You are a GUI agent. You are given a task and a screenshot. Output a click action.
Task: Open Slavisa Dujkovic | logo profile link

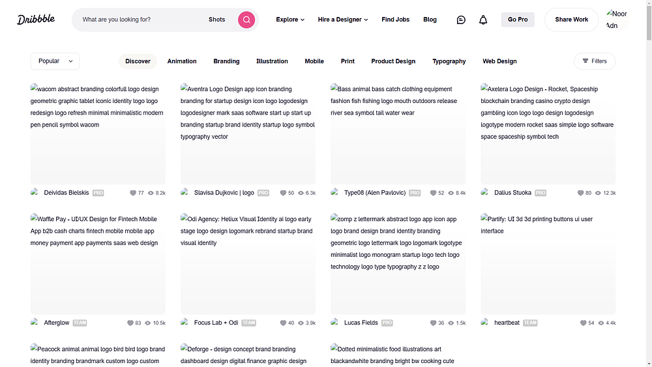224,193
